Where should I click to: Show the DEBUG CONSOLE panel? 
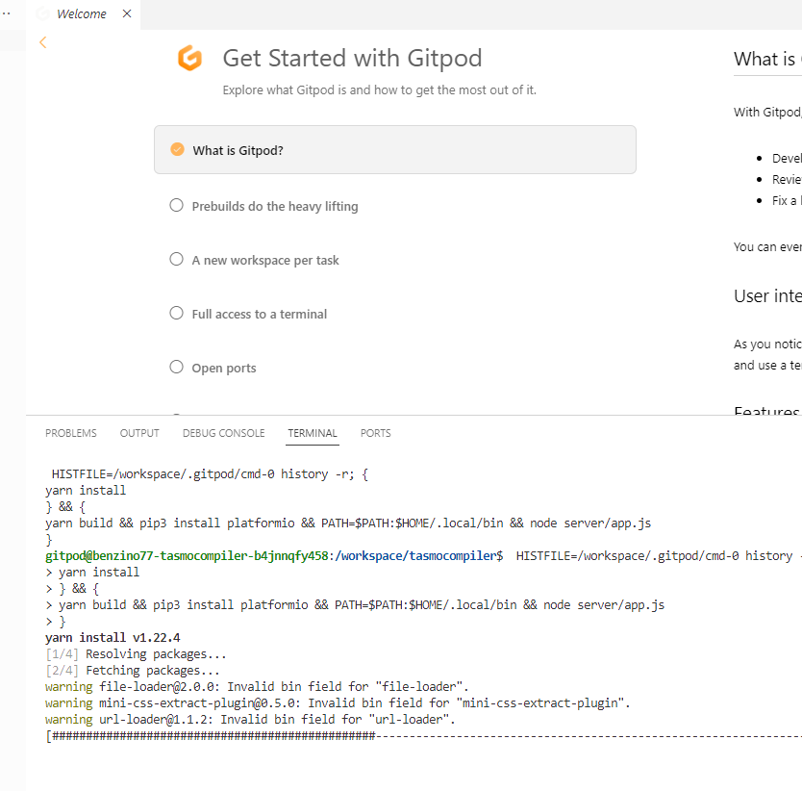[223, 433]
